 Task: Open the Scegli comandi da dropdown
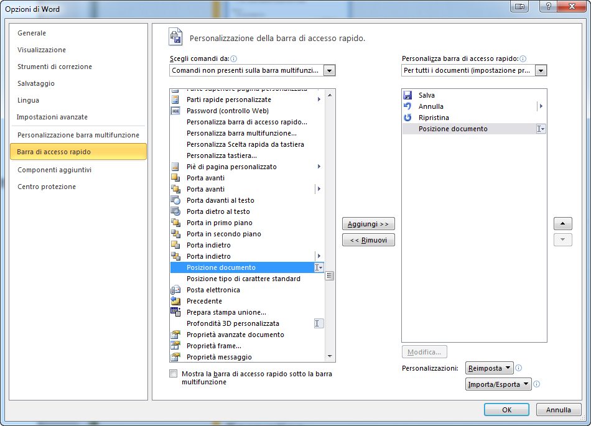(x=330, y=71)
